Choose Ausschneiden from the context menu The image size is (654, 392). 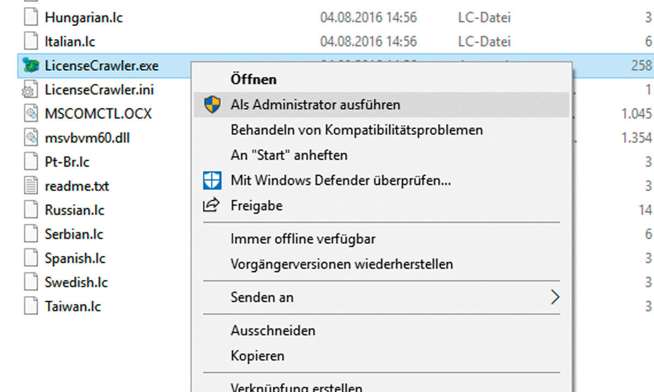273,330
